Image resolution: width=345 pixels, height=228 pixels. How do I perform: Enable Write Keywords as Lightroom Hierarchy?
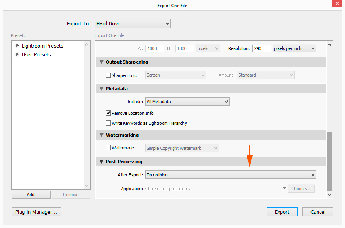108,123
